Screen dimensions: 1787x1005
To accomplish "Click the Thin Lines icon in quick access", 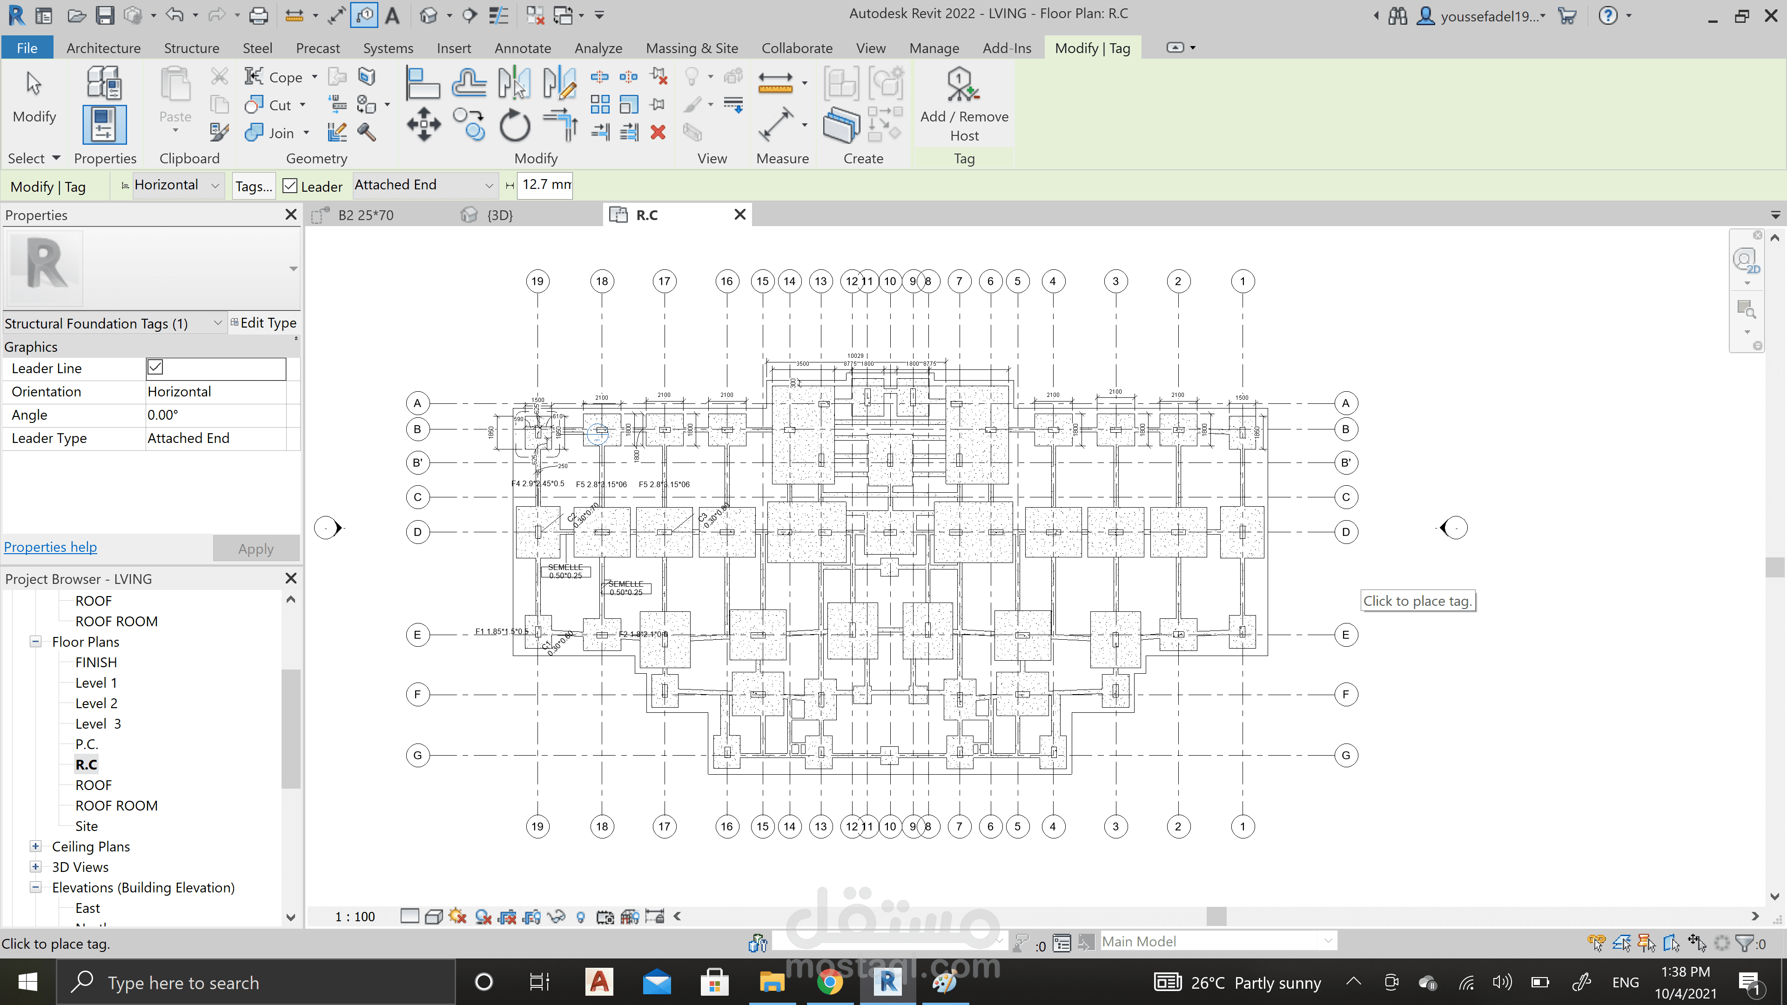I will coord(498,14).
